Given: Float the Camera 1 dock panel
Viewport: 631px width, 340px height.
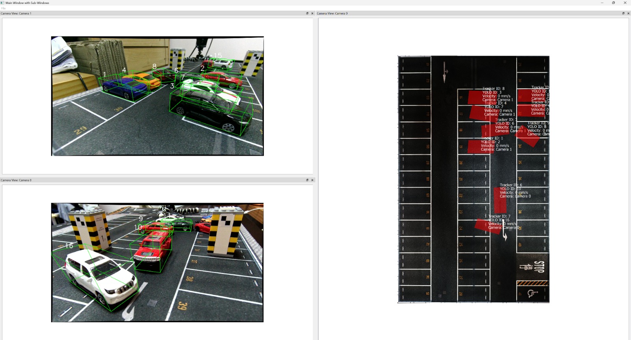Looking at the screenshot, I should [307, 13].
